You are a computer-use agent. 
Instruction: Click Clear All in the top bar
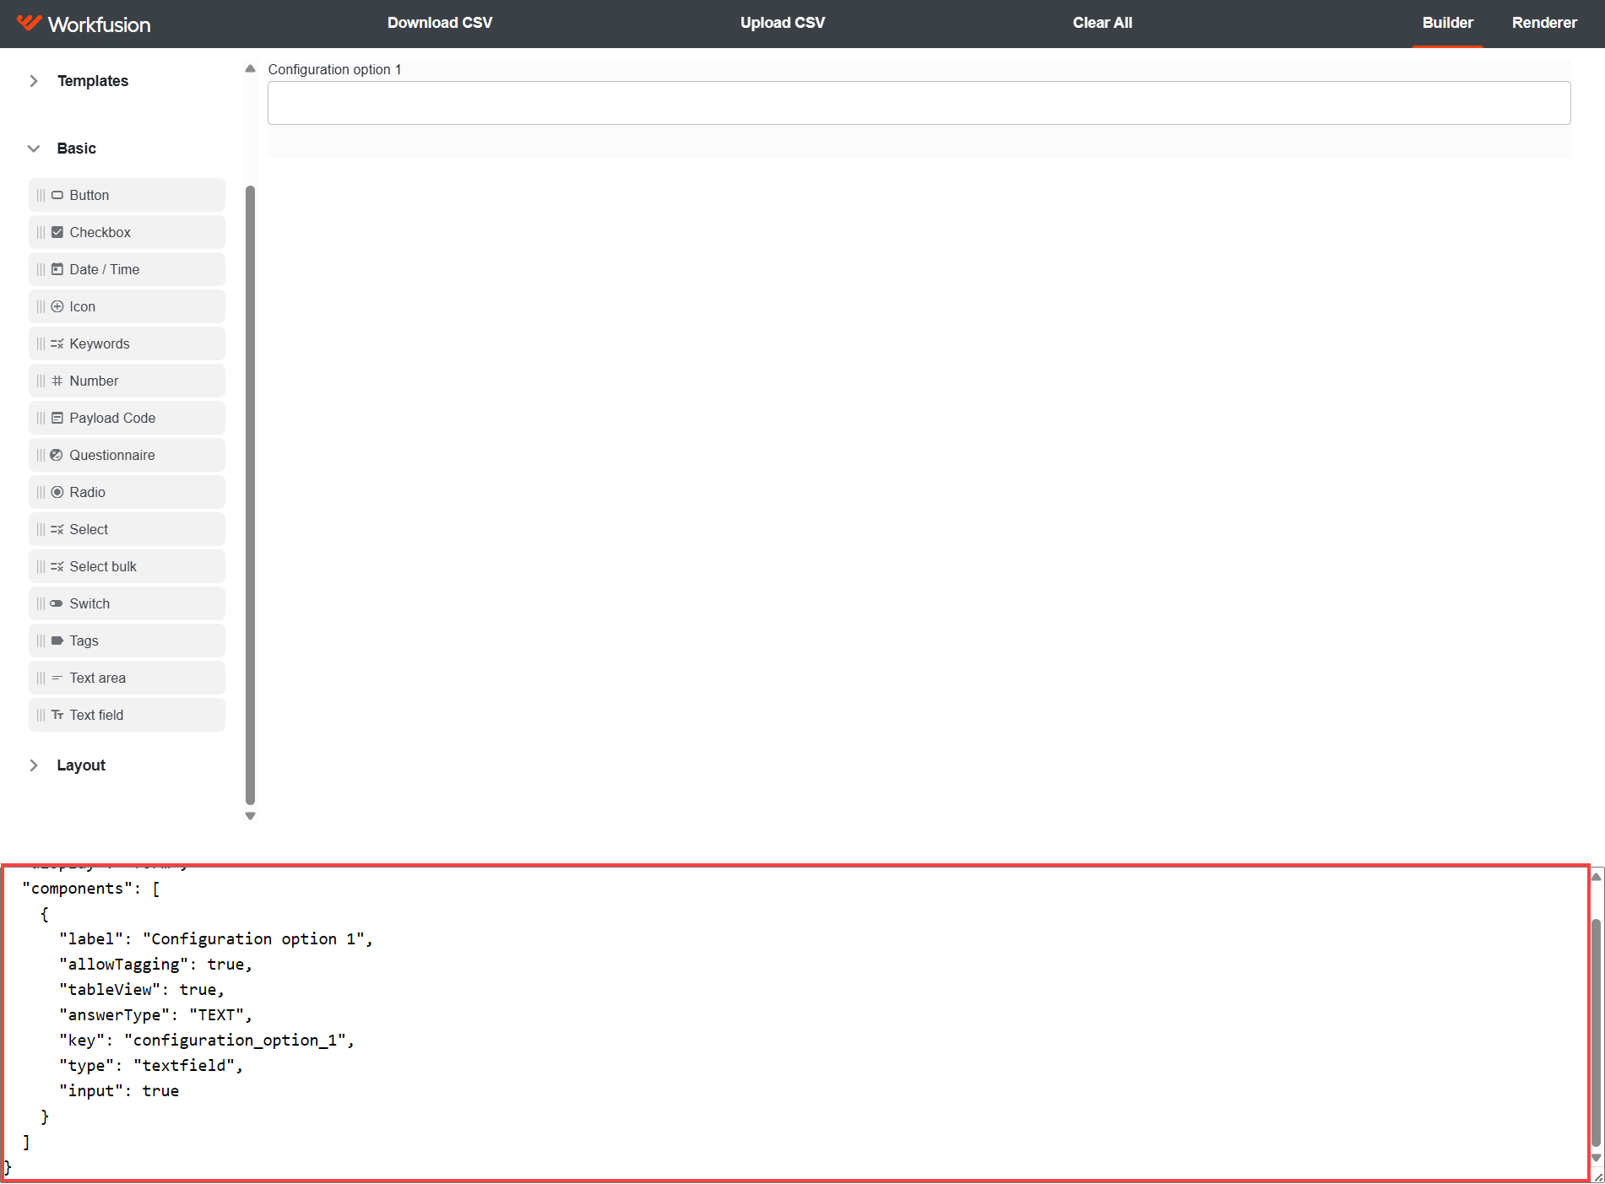click(x=1103, y=23)
